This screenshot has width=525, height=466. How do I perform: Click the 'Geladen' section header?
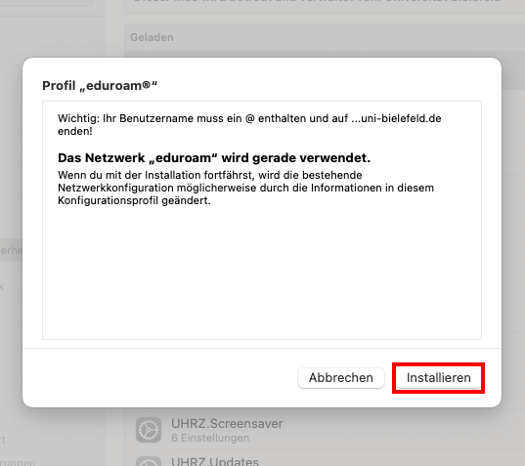pyautogui.click(x=152, y=37)
